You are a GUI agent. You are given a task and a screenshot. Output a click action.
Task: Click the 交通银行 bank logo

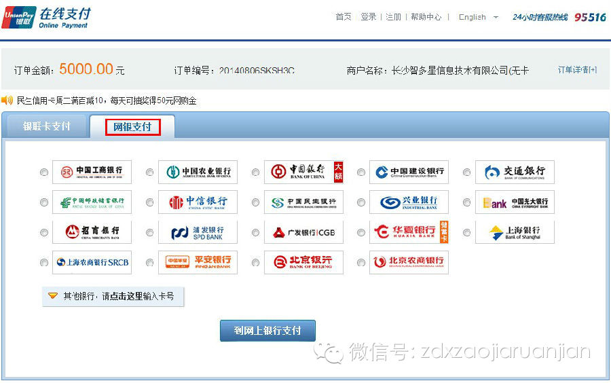point(515,172)
